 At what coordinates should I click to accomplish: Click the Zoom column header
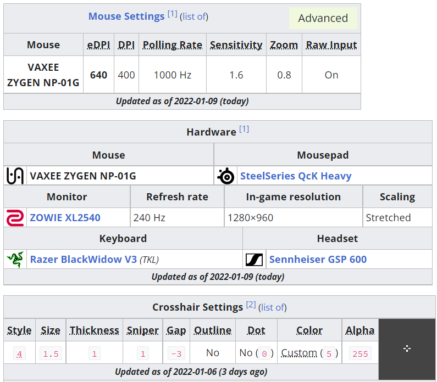pos(284,45)
